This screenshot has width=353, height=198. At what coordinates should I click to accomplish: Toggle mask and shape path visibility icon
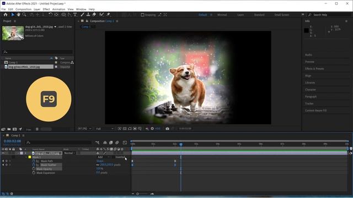(x=130, y=129)
